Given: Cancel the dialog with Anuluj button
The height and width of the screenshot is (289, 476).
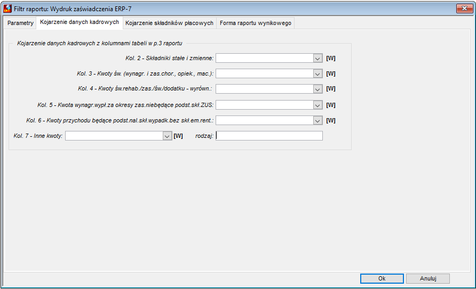Looking at the screenshot, I should coord(428,278).
